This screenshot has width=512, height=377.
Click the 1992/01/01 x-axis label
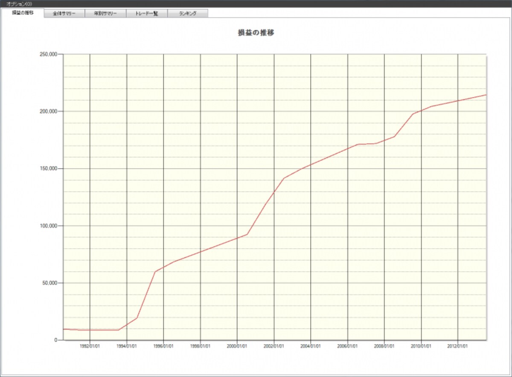[90, 347]
